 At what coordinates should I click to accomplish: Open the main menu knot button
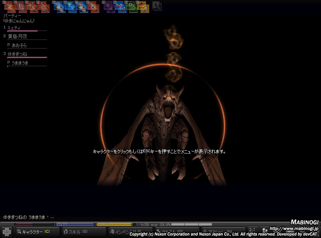pos(7,232)
